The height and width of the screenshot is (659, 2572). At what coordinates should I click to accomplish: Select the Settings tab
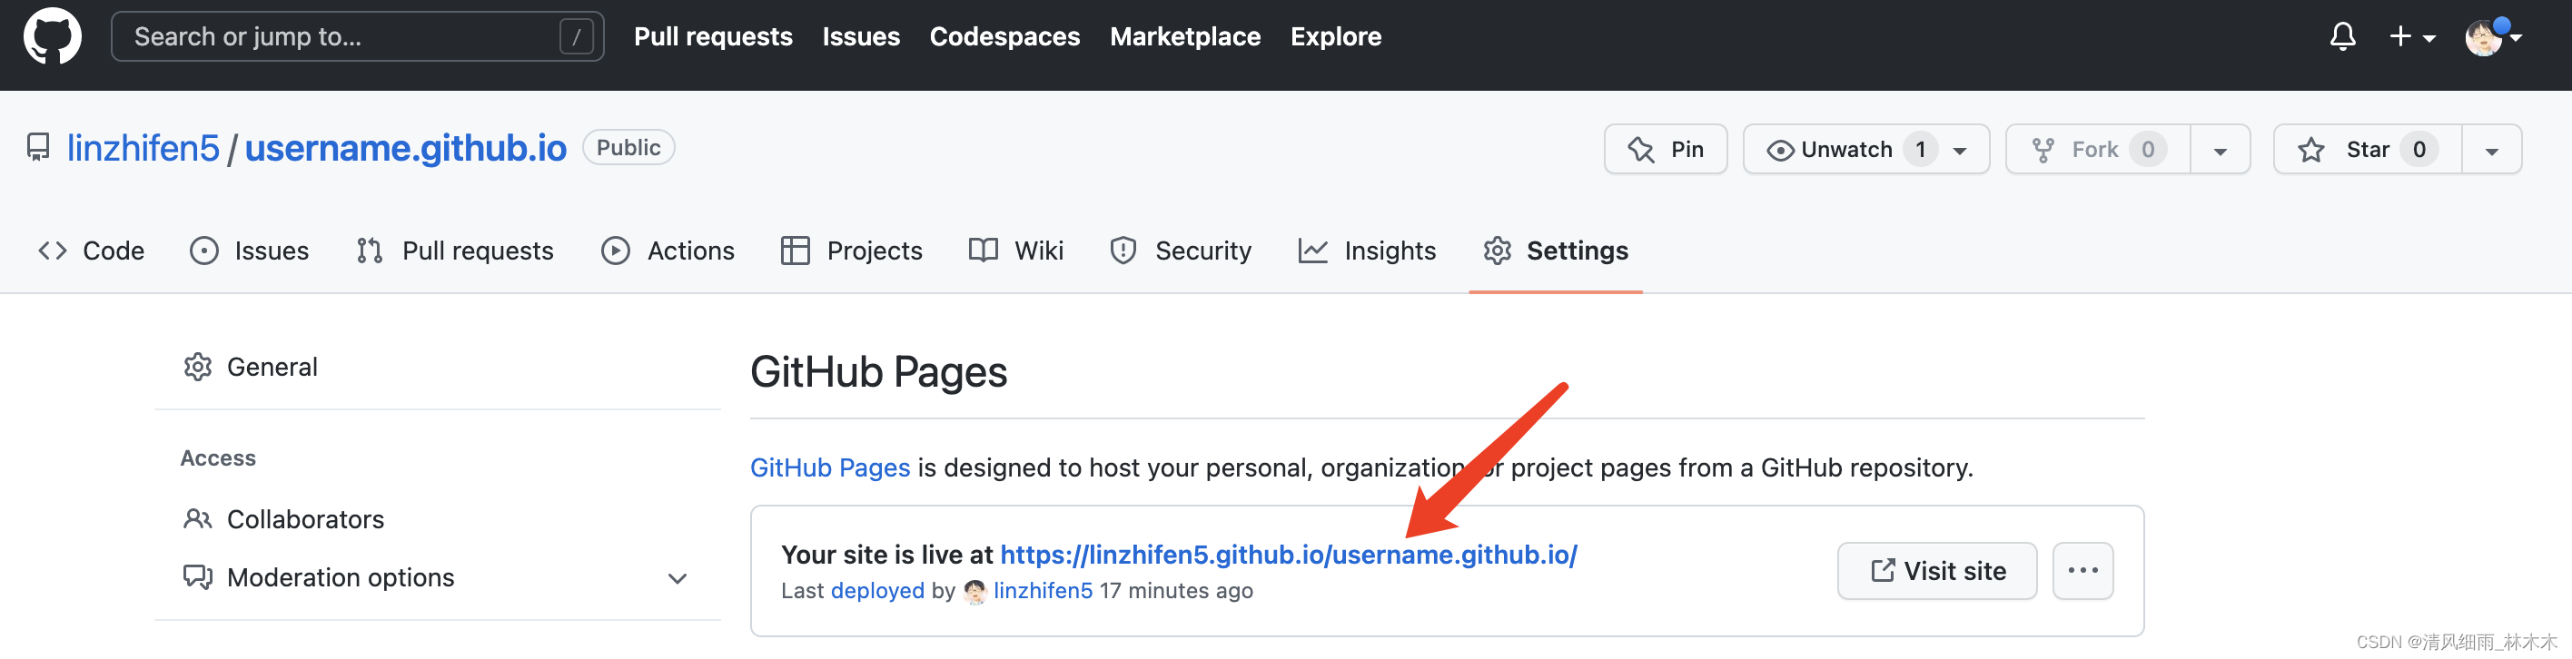coord(1556,251)
